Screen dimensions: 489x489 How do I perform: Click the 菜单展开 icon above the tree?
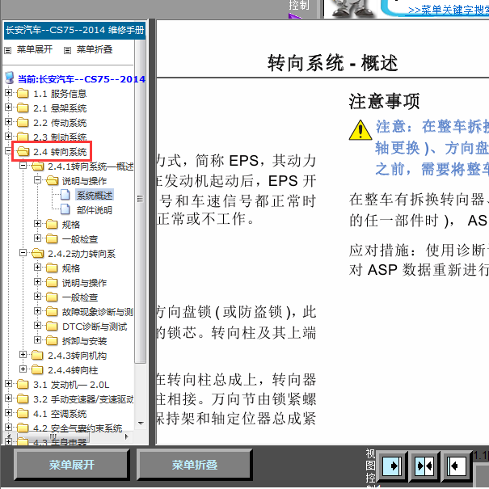[x=8, y=50]
